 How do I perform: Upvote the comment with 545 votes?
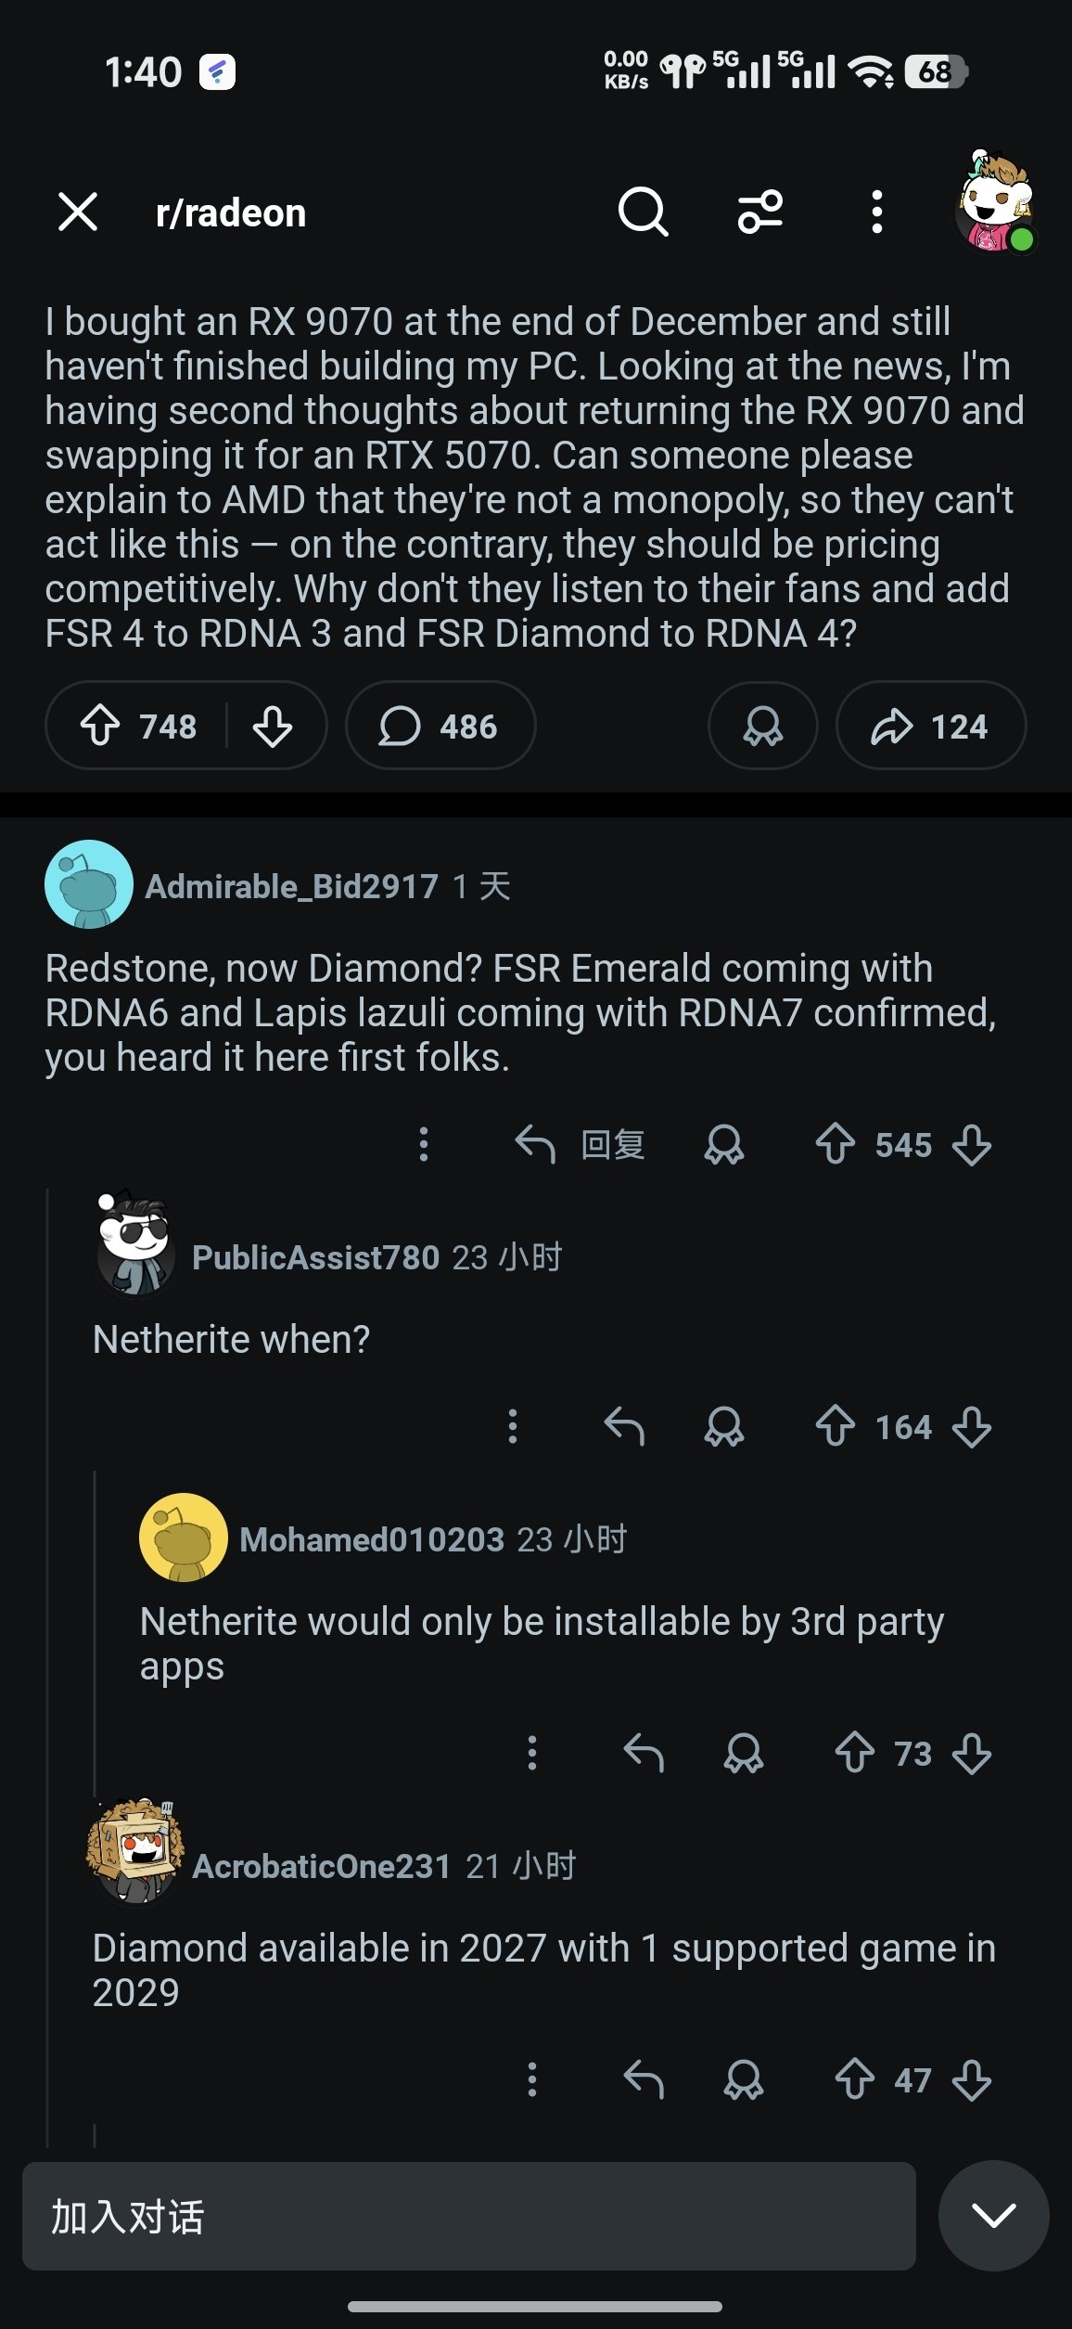coord(835,1145)
